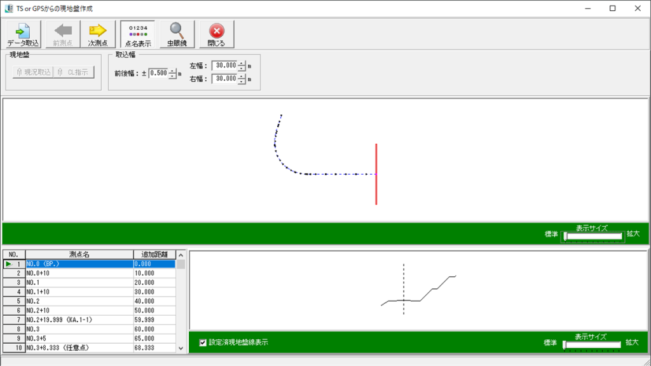Click the 前後幅 value input field
The image size is (651, 366).
click(x=158, y=73)
